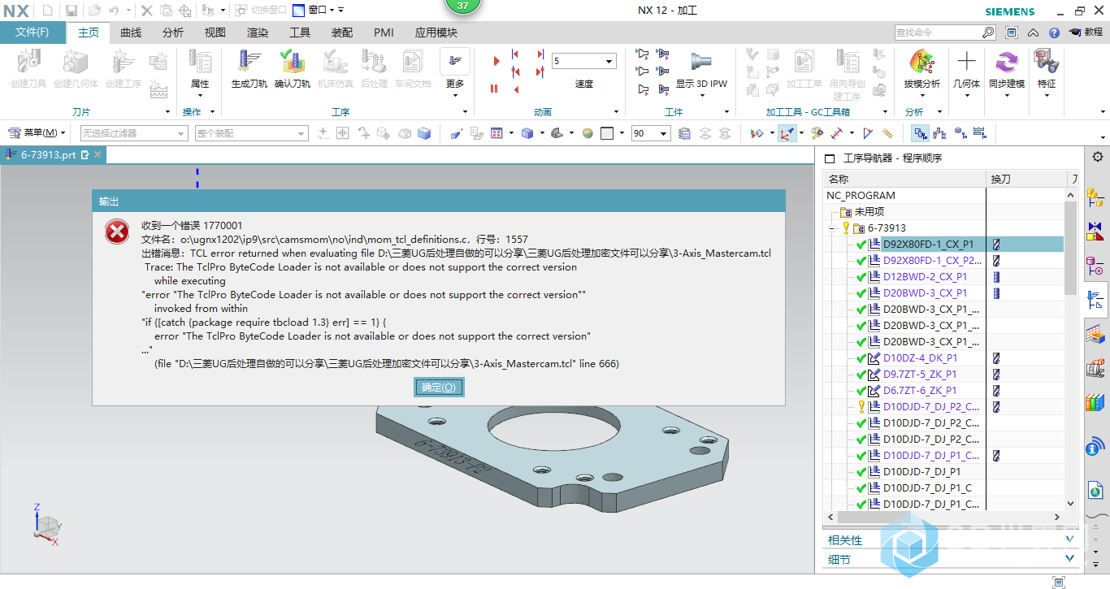Click the operation navigator vertical scrollbar
The width and height of the screenshot is (1110, 589).
pyautogui.click(x=1070, y=247)
